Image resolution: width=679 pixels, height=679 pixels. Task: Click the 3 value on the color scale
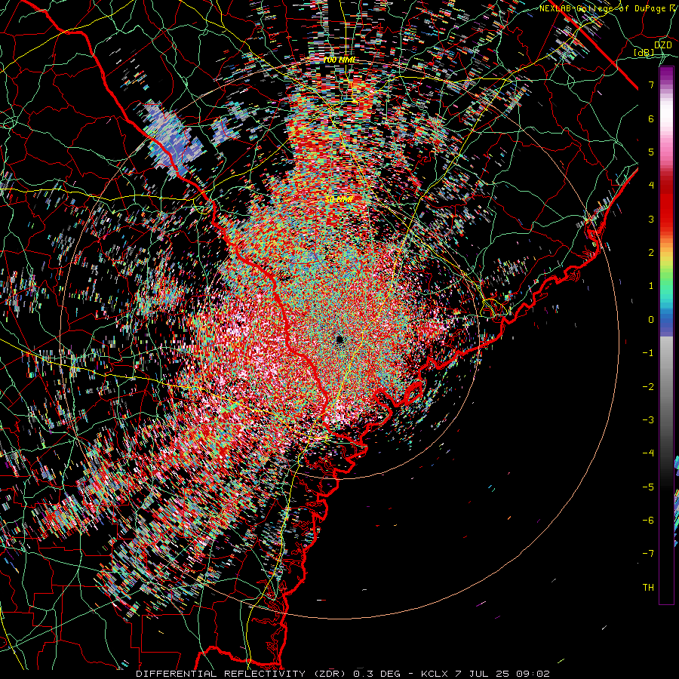[x=651, y=219]
